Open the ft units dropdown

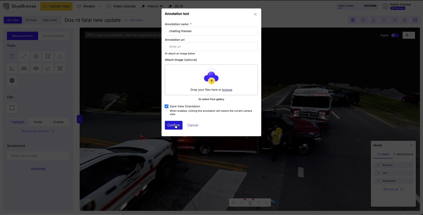tap(409, 35)
